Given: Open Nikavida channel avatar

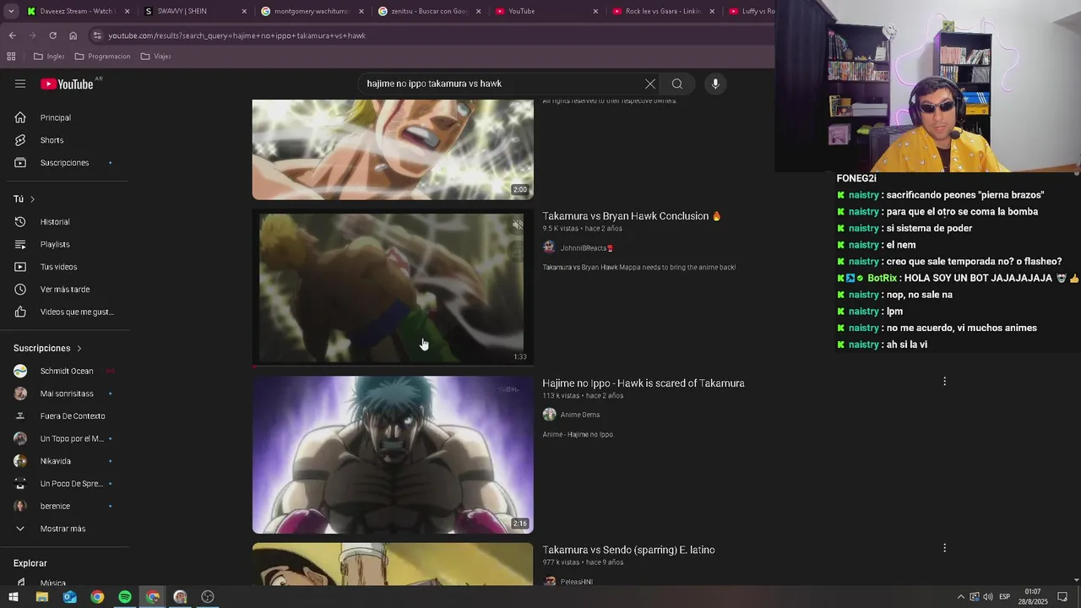Looking at the screenshot, I should tap(20, 461).
